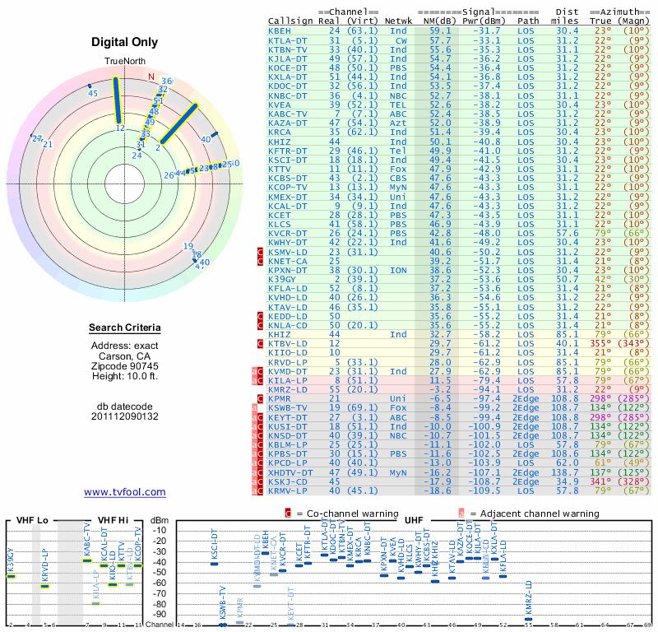The image size is (658, 632).
Task: Click KVHD-LD callsign in the table
Action: (x=287, y=297)
